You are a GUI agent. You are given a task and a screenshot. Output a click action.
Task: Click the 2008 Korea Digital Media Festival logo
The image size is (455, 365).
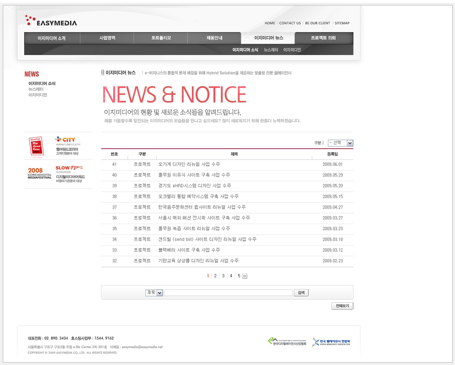pos(39,173)
